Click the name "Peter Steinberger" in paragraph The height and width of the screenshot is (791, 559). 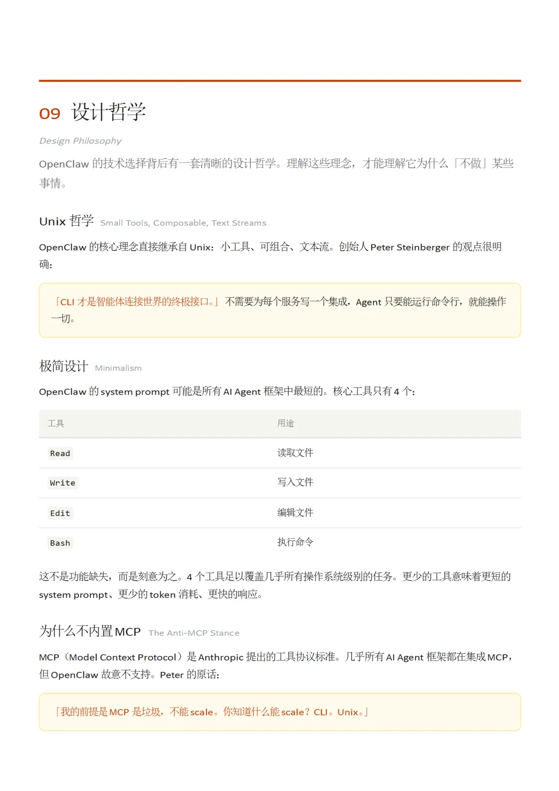click(410, 247)
